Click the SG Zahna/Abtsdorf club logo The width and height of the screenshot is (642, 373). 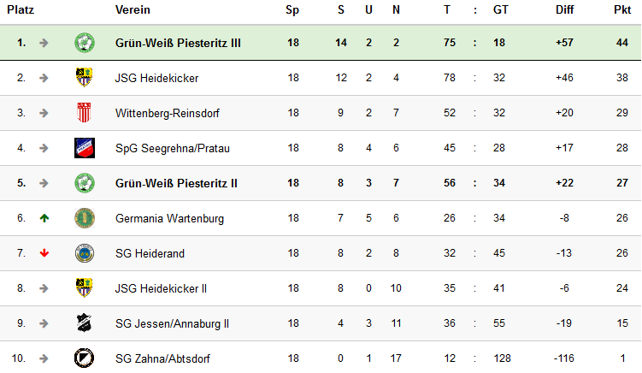pos(85,358)
